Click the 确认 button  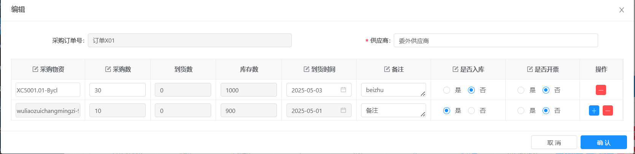point(603,143)
